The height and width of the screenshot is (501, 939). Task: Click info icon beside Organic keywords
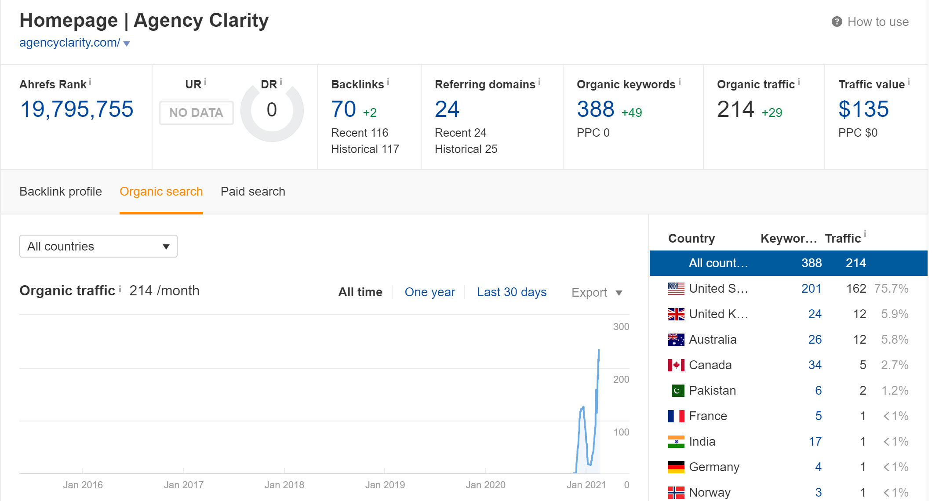click(680, 82)
